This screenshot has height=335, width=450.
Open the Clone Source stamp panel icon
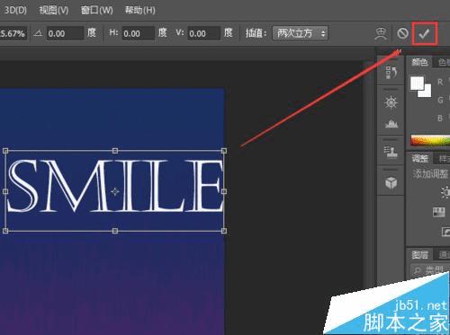point(391,152)
